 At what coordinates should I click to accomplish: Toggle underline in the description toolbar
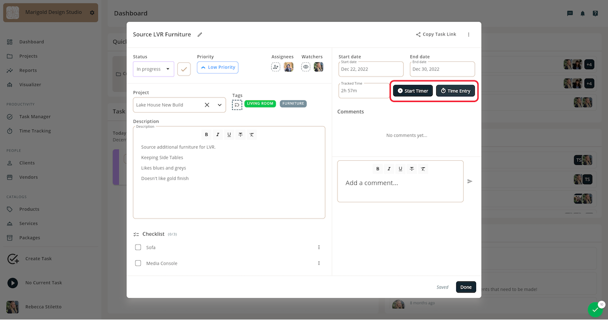[x=229, y=134]
